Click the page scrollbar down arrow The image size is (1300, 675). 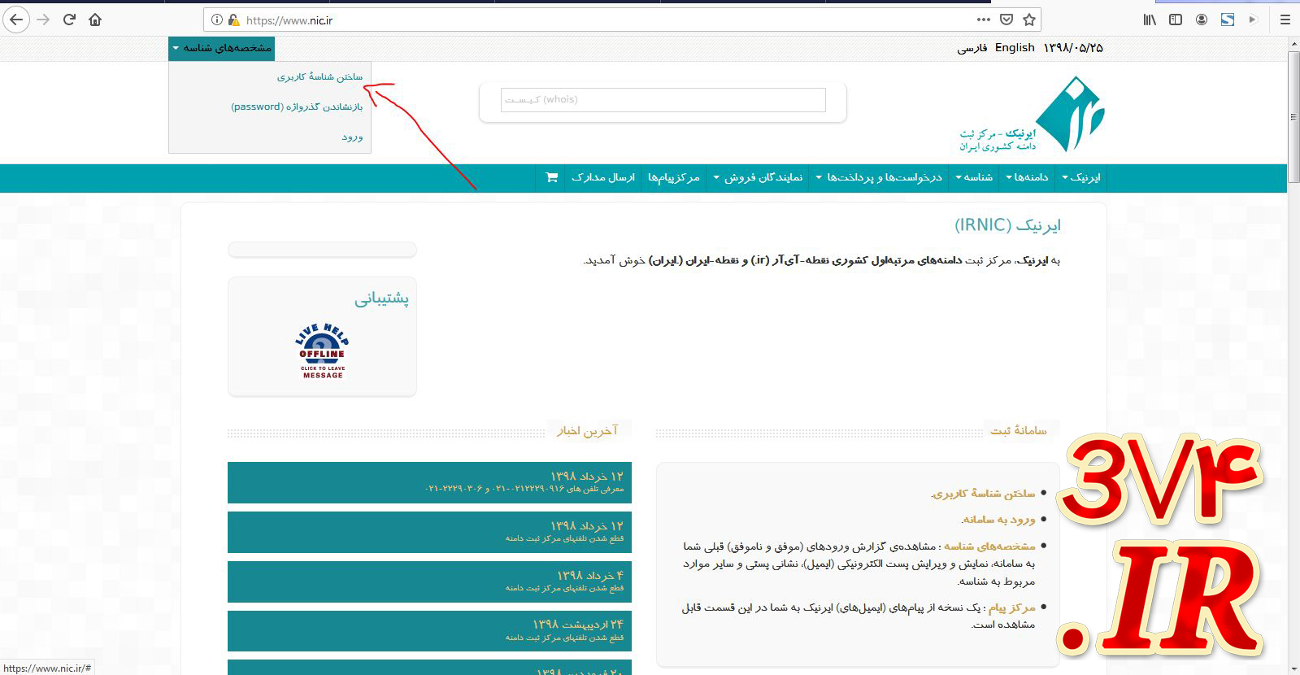(1293, 668)
